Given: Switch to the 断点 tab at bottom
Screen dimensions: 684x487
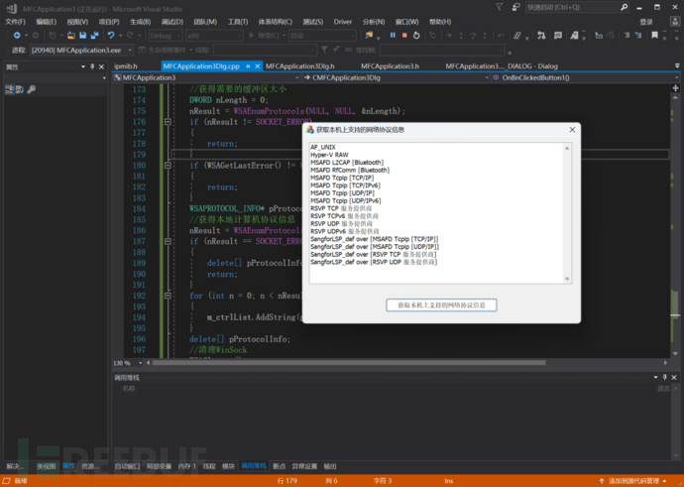Looking at the screenshot, I should [279, 465].
